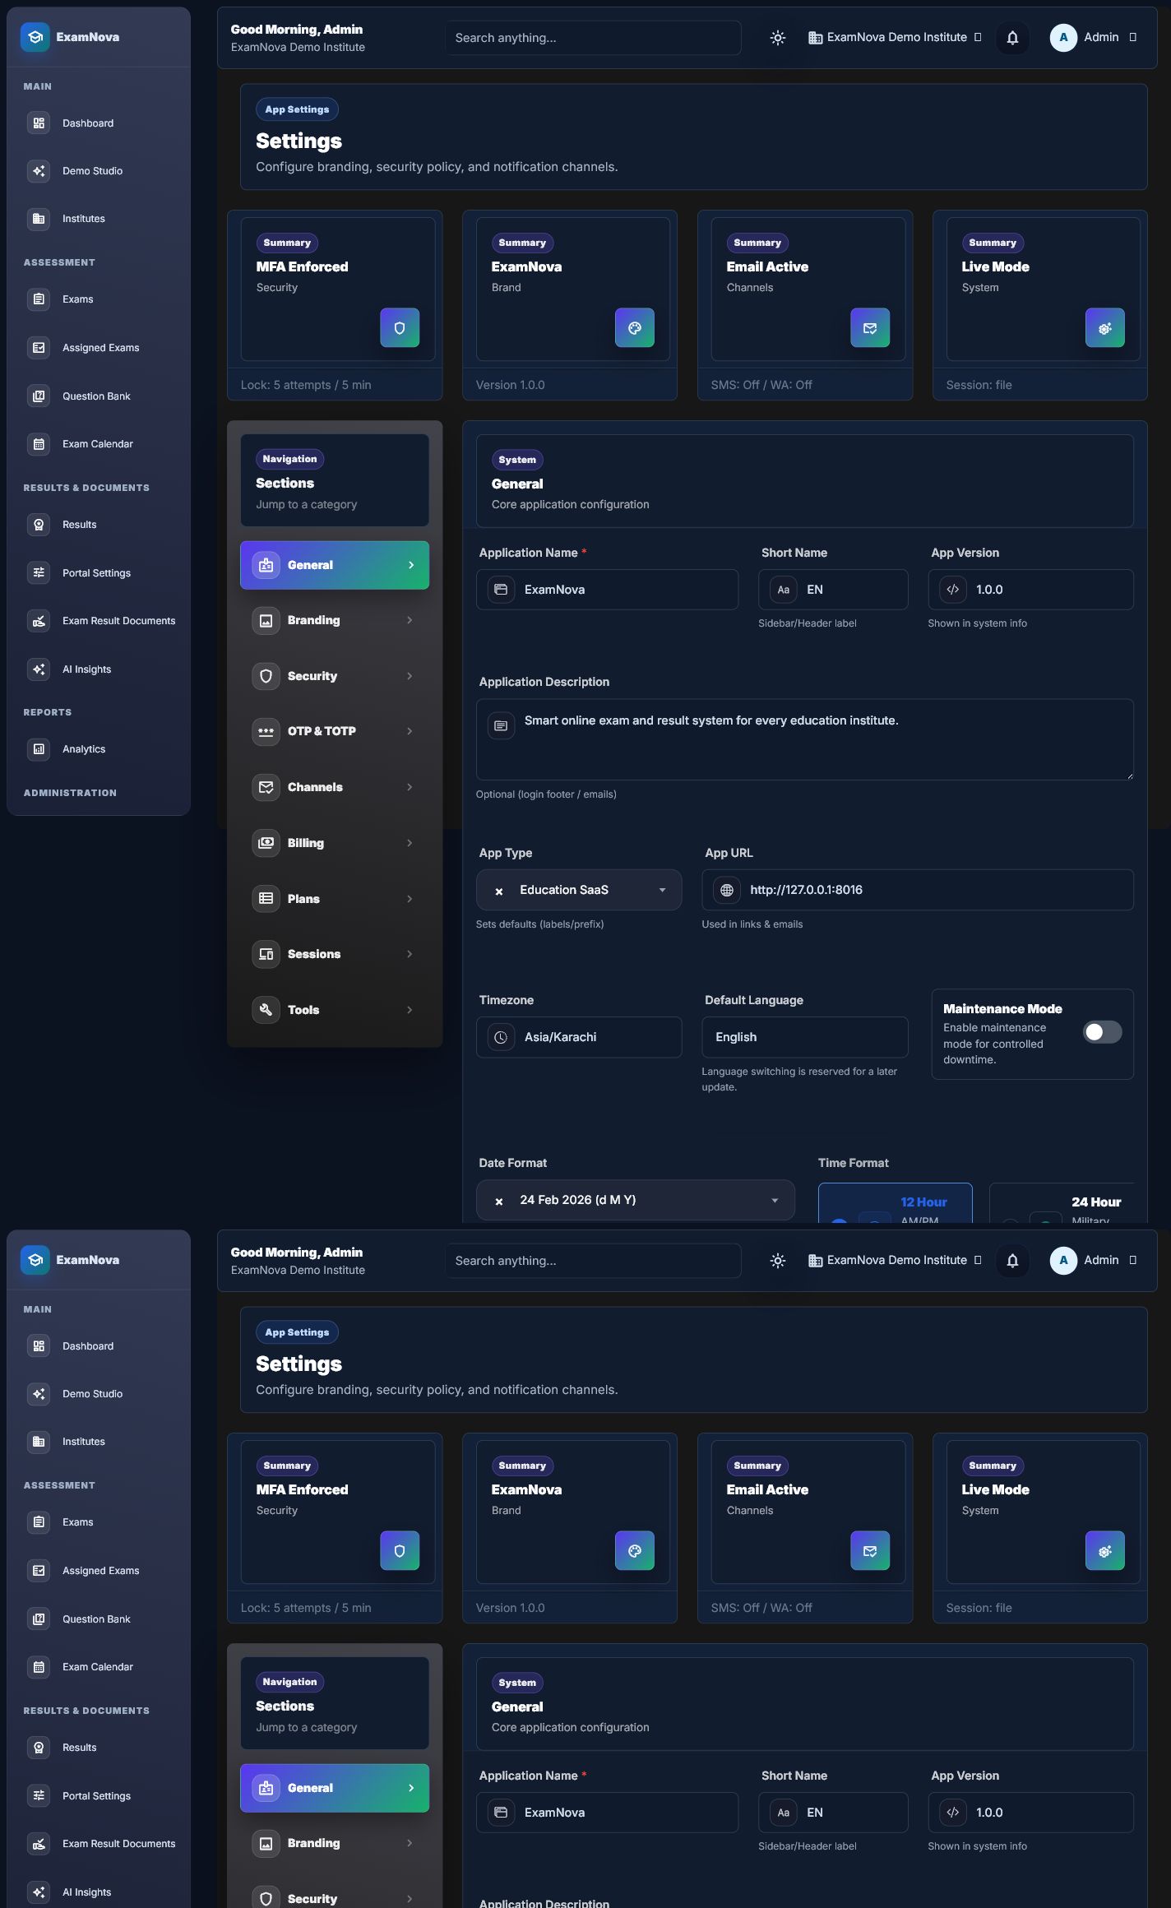
Task: Open the Branding section in upper Sections panel
Action: pyautogui.click(x=335, y=620)
